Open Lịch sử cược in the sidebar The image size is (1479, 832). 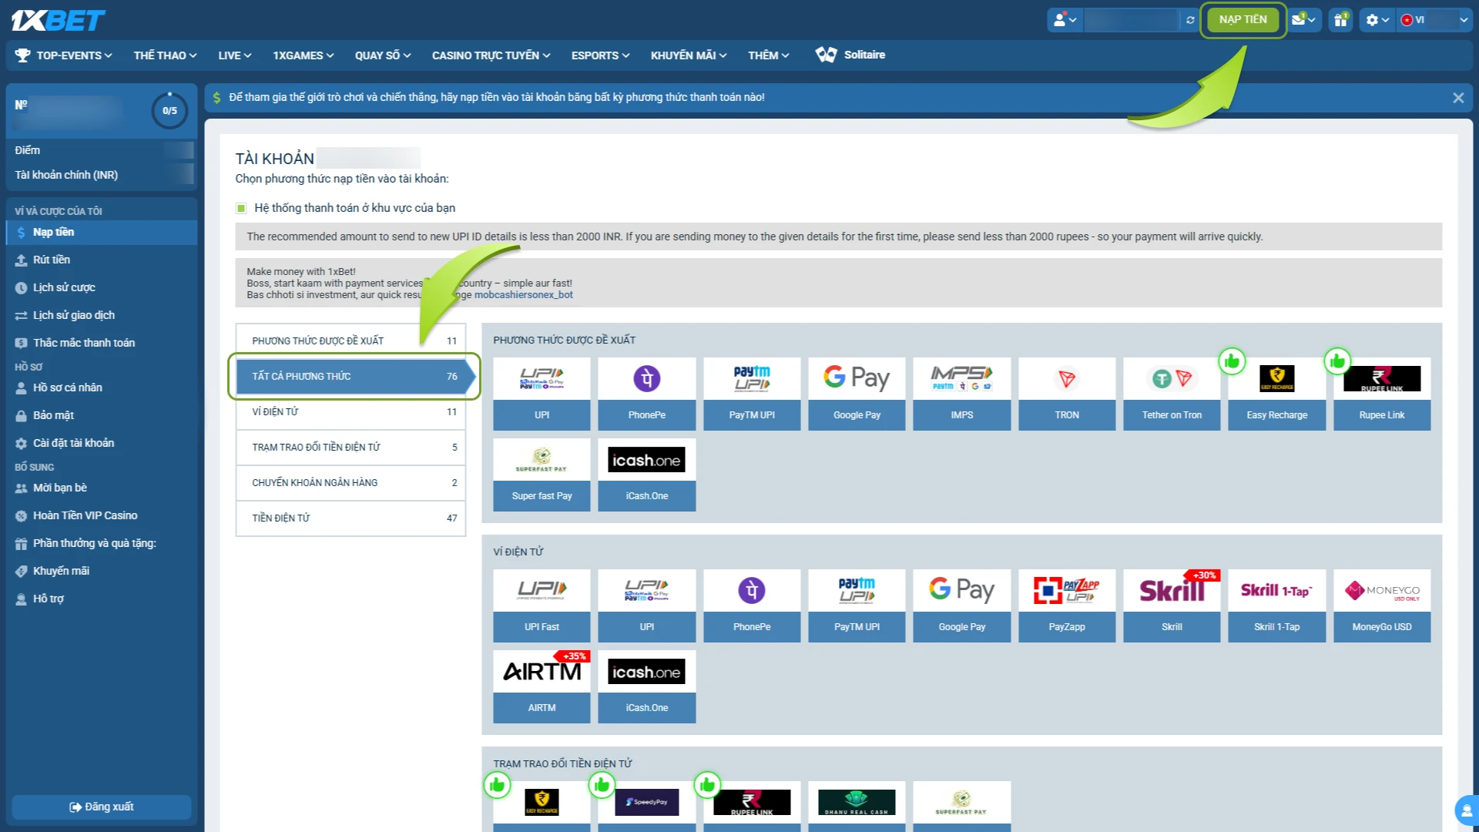pyautogui.click(x=101, y=287)
